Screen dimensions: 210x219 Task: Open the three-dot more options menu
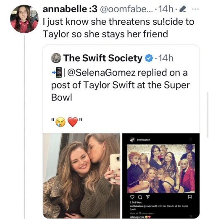pos(195,9)
